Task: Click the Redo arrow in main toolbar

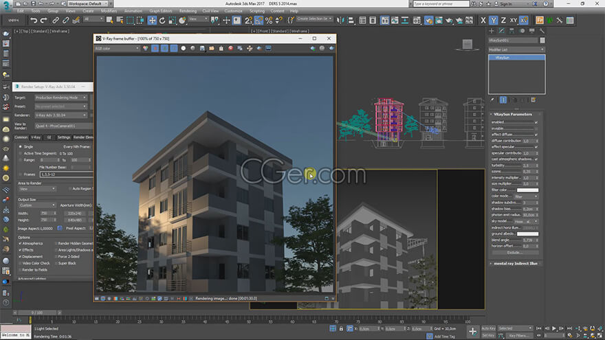Action: [x=43, y=20]
